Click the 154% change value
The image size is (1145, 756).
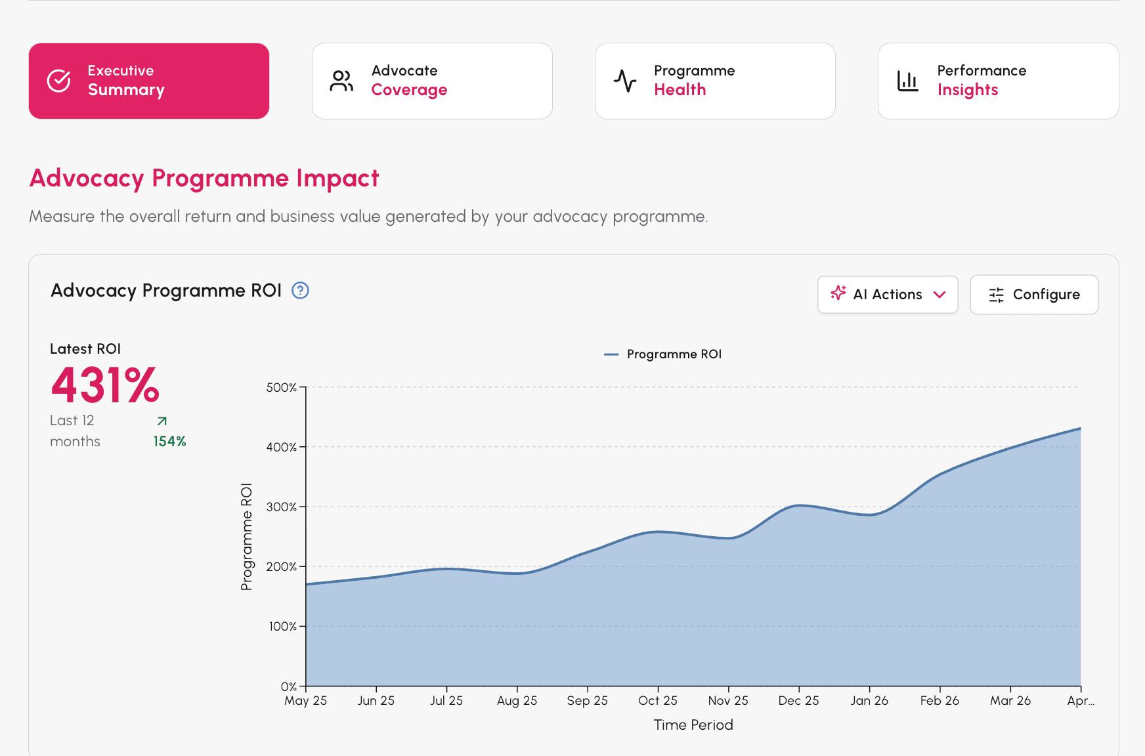click(x=169, y=442)
